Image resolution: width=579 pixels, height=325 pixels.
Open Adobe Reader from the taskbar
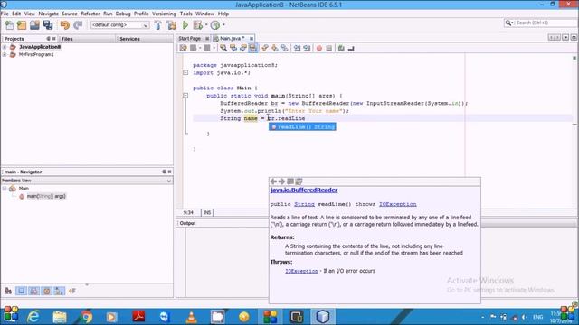138,317
